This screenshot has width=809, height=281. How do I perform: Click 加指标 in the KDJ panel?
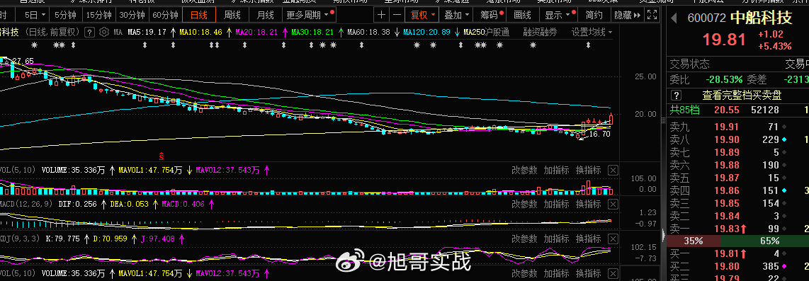(556, 239)
